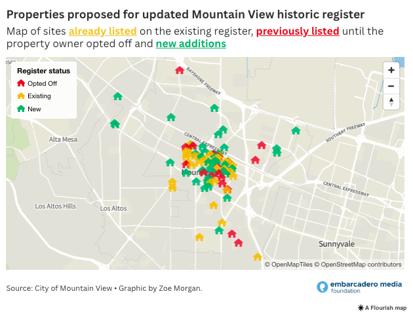Open the OpenStreetMap contributors link
The height and width of the screenshot is (317, 413).
pos(357,265)
